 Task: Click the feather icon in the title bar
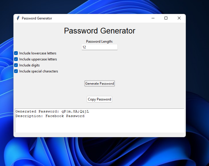point(18,18)
